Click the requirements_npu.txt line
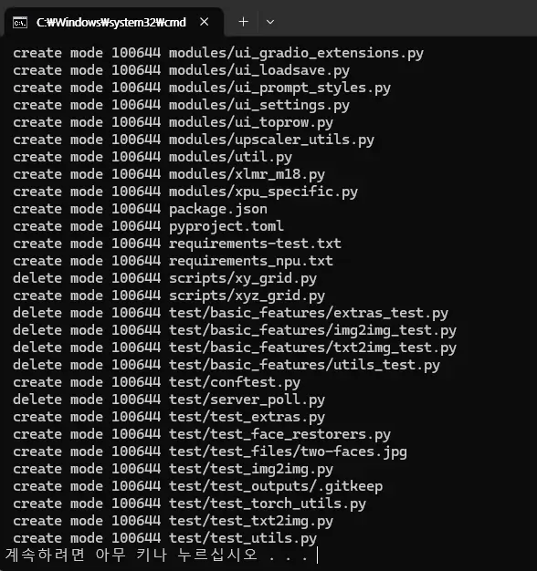537x571 pixels. (x=173, y=261)
